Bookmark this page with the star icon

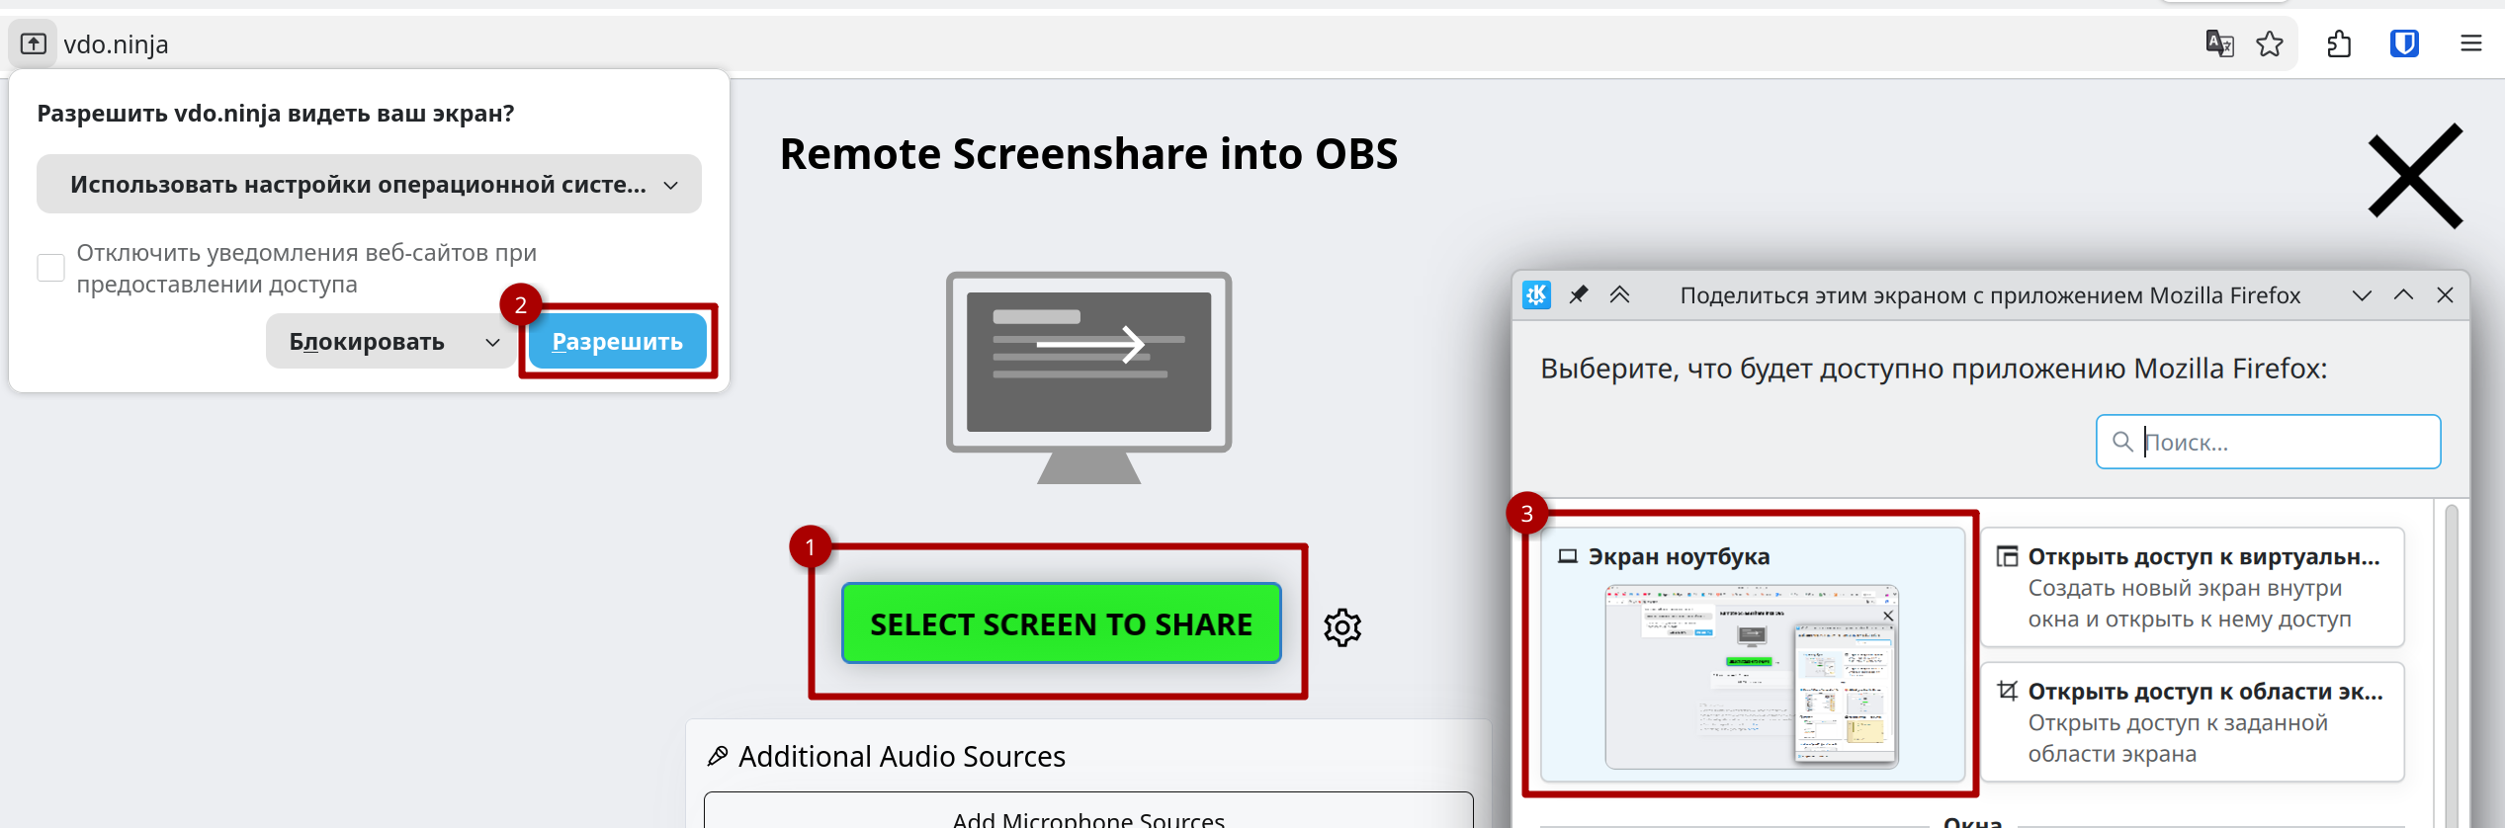pyautogui.click(x=2270, y=44)
